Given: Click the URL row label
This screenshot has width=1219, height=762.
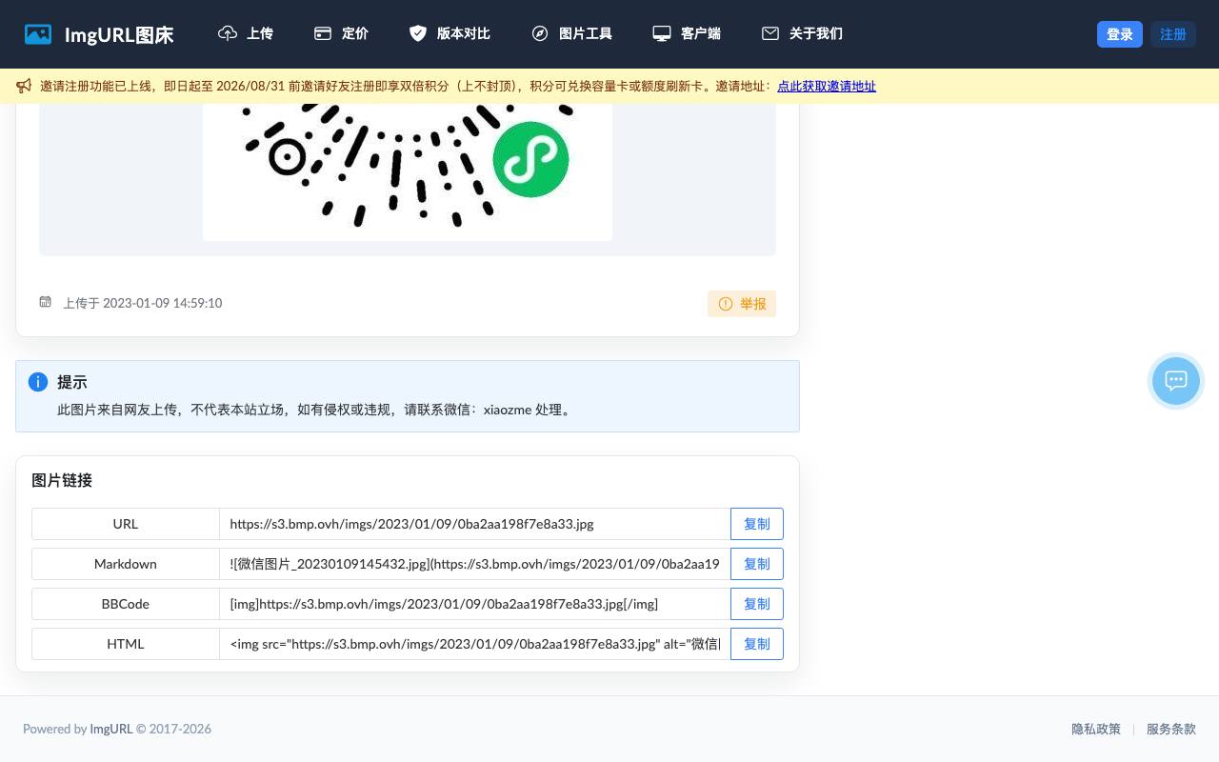Looking at the screenshot, I should tap(126, 524).
